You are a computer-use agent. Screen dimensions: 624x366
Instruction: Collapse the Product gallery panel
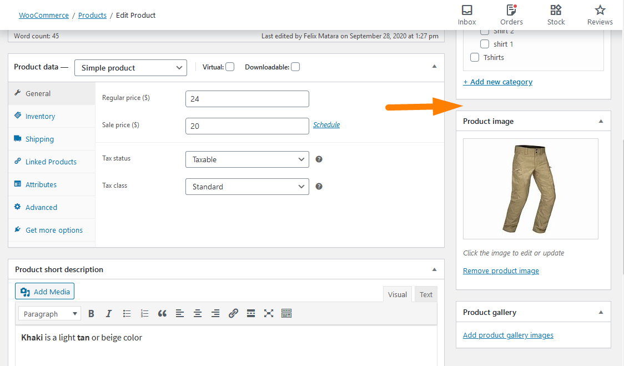601,312
